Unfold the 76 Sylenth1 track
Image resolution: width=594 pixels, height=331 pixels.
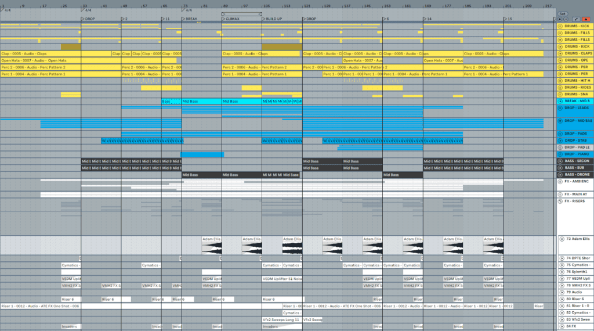click(x=562, y=272)
